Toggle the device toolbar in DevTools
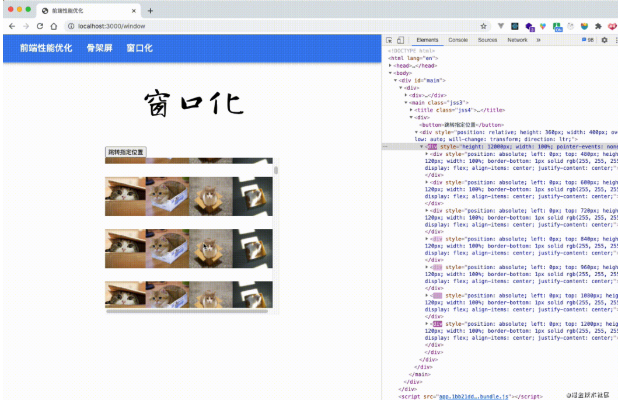The width and height of the screenshot is (625, 400). pos(400,40)
